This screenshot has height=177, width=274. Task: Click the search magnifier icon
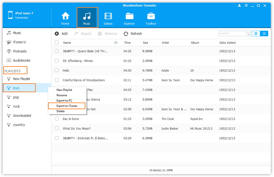tap(248, 33)
